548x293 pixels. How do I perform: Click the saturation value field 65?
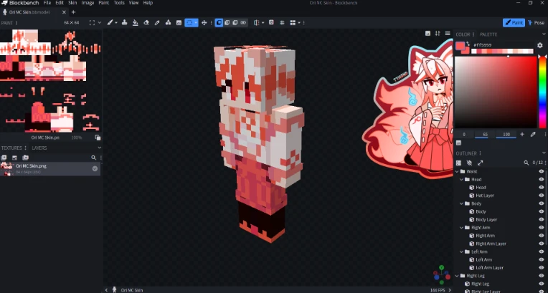pyautogui.click(x=485, y=135)
